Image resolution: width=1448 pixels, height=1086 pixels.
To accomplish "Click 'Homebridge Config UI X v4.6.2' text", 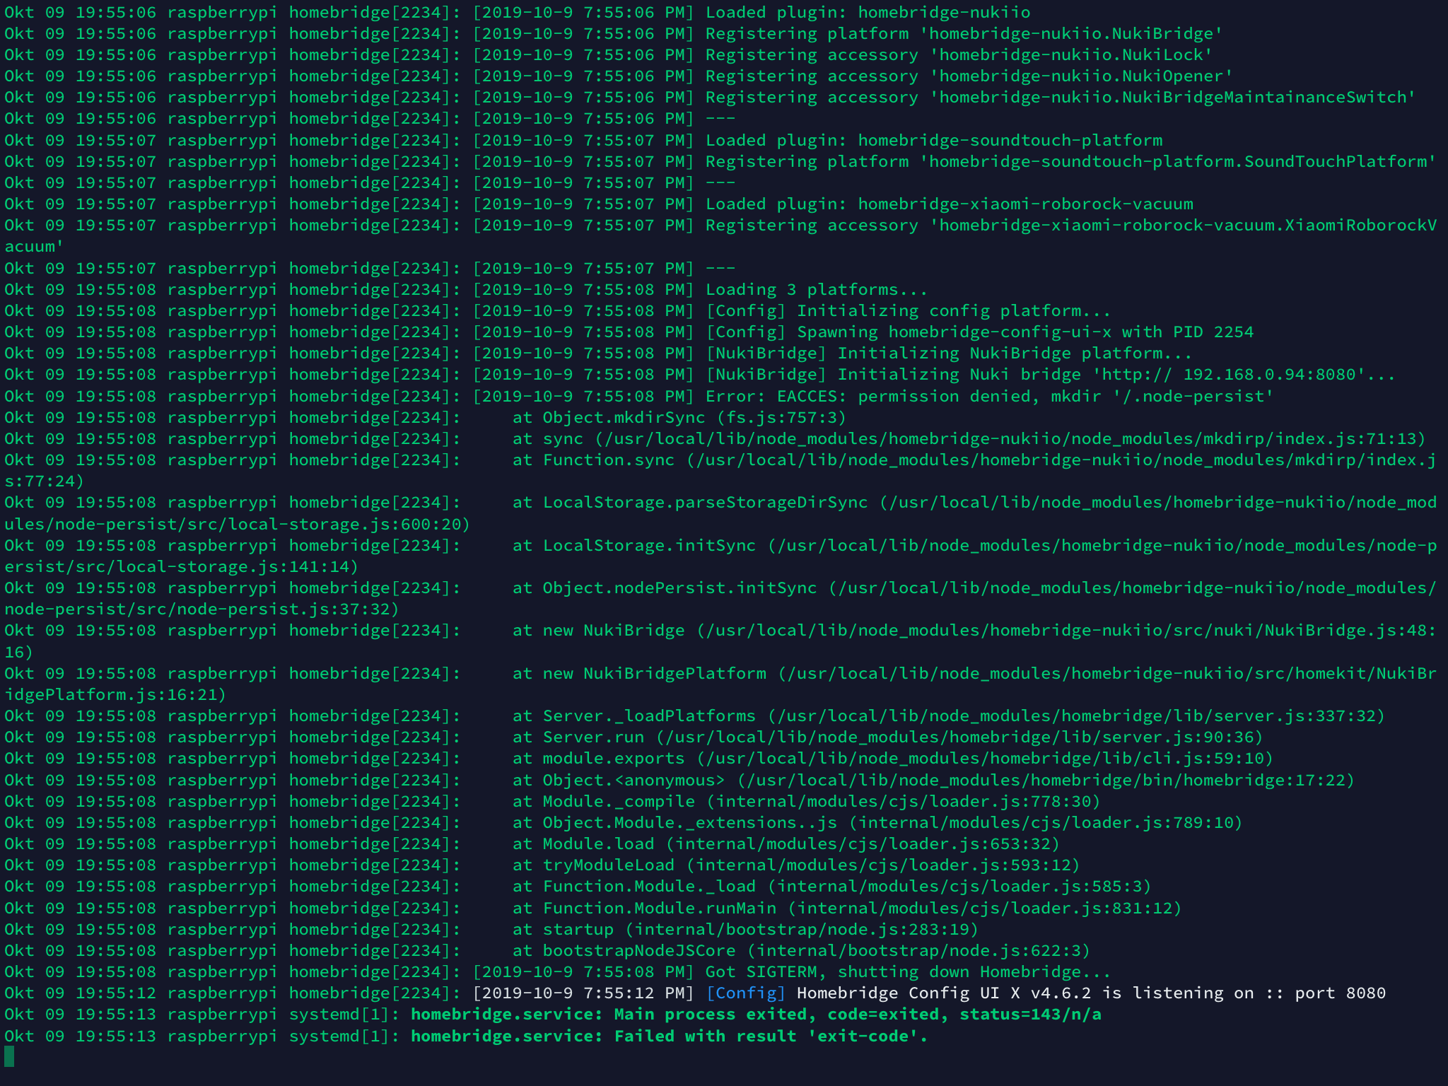I will (944, 993).
